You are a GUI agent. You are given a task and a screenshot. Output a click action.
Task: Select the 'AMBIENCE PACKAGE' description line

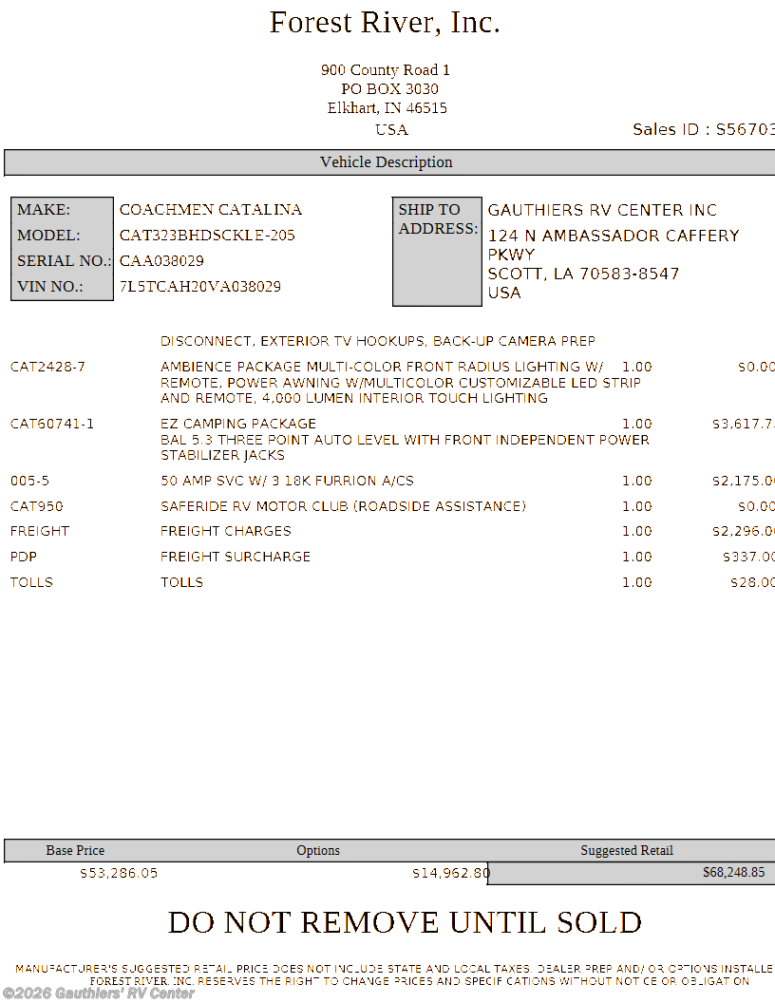coord(382,367)
